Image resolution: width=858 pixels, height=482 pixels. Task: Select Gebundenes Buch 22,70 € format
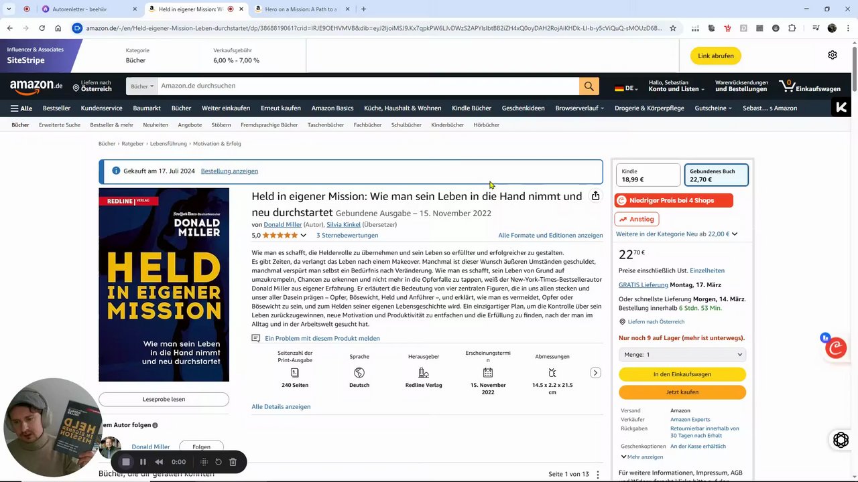point(716,175)
